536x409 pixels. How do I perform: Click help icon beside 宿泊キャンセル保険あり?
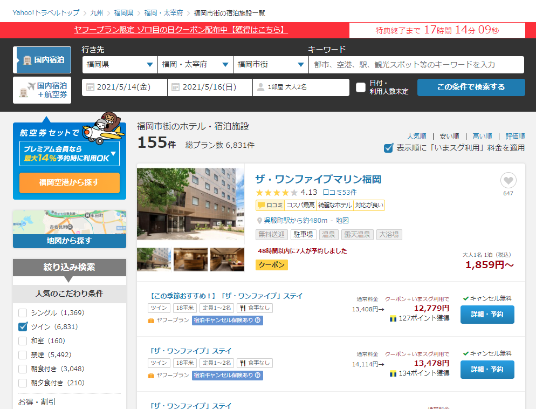pyautogui.click(x=258, y=320)
